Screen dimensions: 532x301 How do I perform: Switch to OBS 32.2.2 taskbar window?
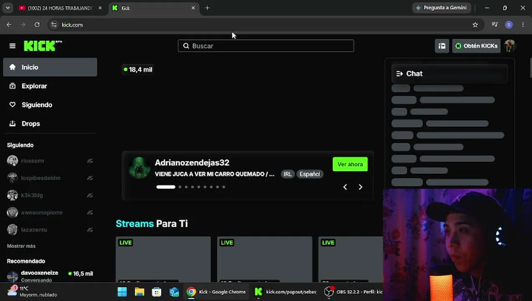354,292
